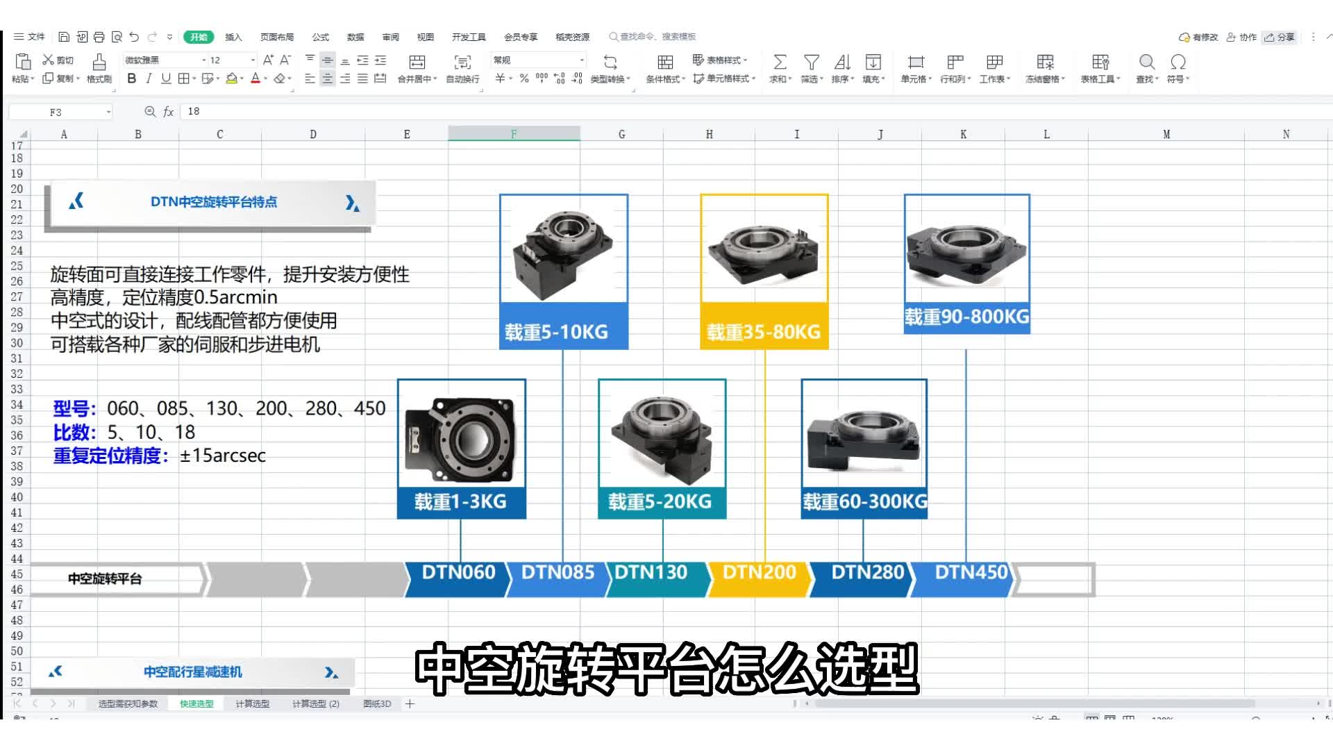
Task: Open the number format dropdown (常规)
Action: [x=582, y=60]
